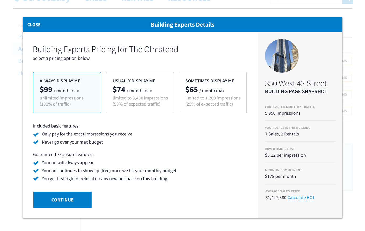The image size is (365, 231).
Task: Click the search icon in top bar
Action: pyautogui.click(x=347, y=1)
